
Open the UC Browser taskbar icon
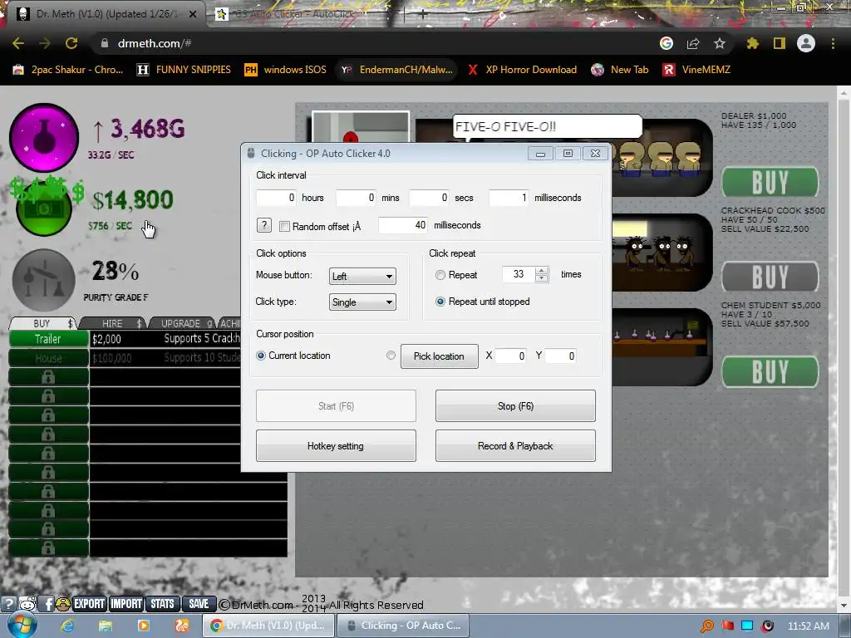coord(182,626)
